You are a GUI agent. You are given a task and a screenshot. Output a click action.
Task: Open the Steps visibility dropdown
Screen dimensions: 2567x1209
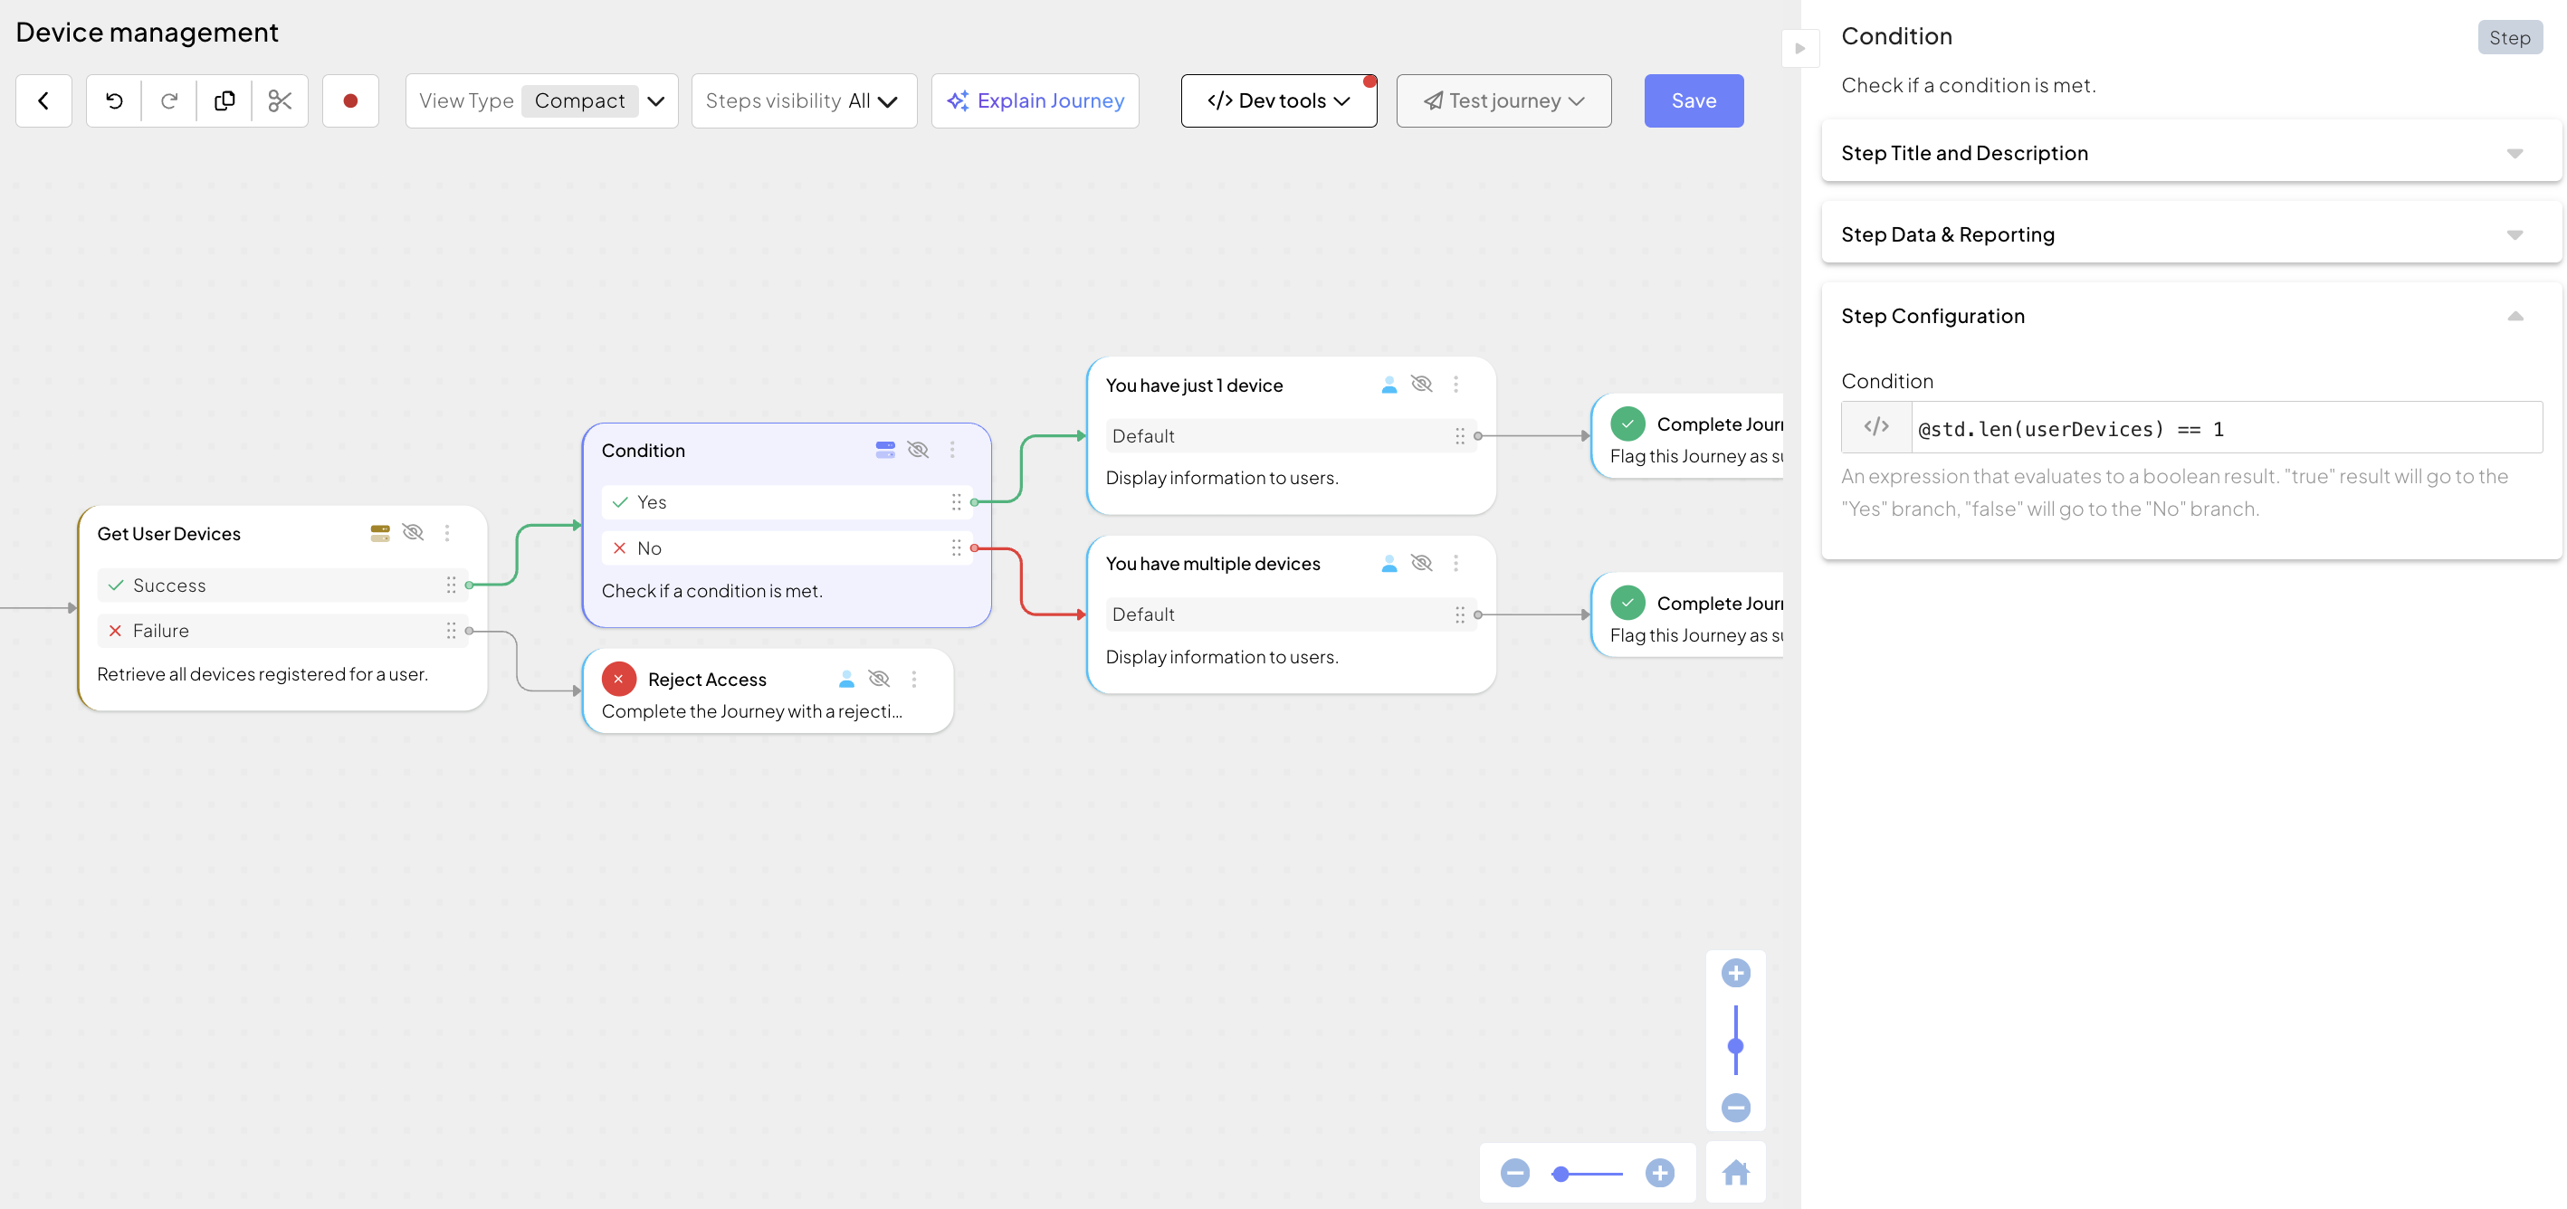(803, 100)
